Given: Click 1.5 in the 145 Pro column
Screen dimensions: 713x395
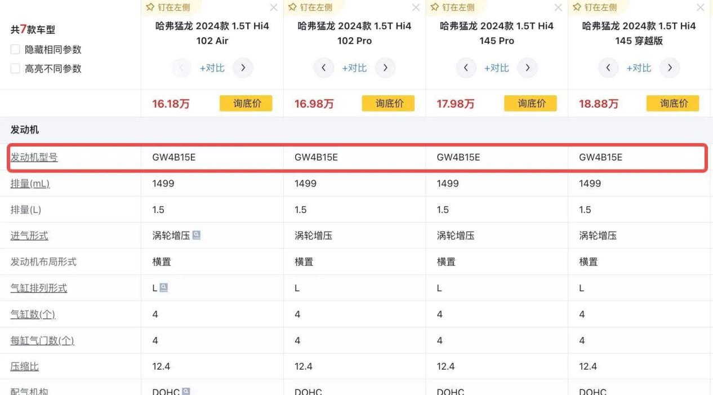Looking at the screenshot, I should coord(443,210).
